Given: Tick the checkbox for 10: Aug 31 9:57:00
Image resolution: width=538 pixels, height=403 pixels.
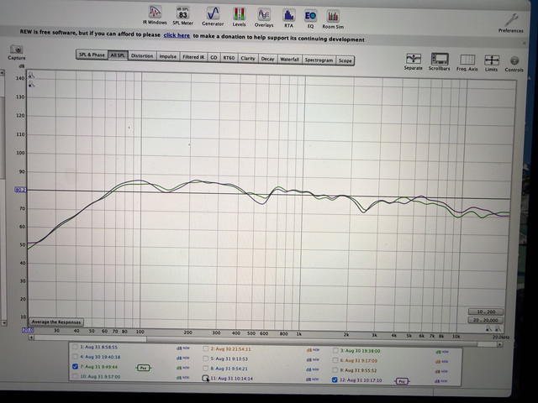Looking at the screenshot, I should 75,376.
